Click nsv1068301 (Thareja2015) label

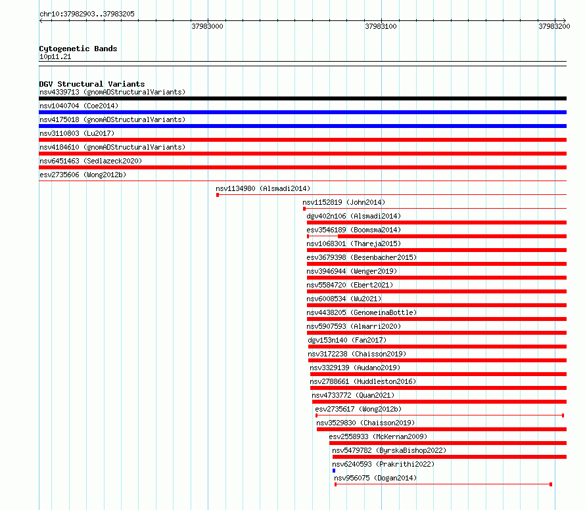coord(354,244)
